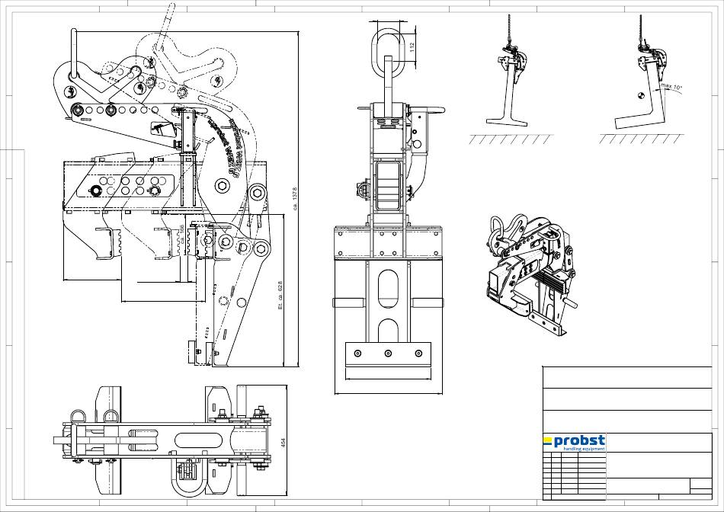
Task: Click the "112" dimension beside the lifting ring
Action: (412, 46)
